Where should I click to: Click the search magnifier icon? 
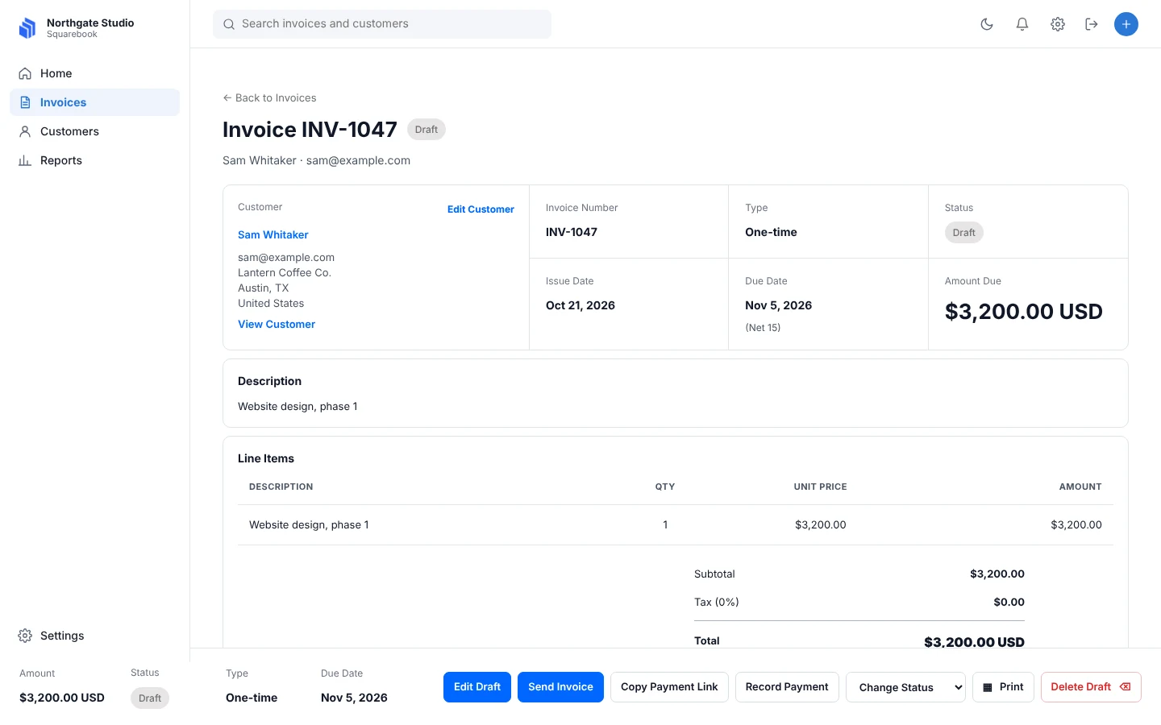pos(229,24)
